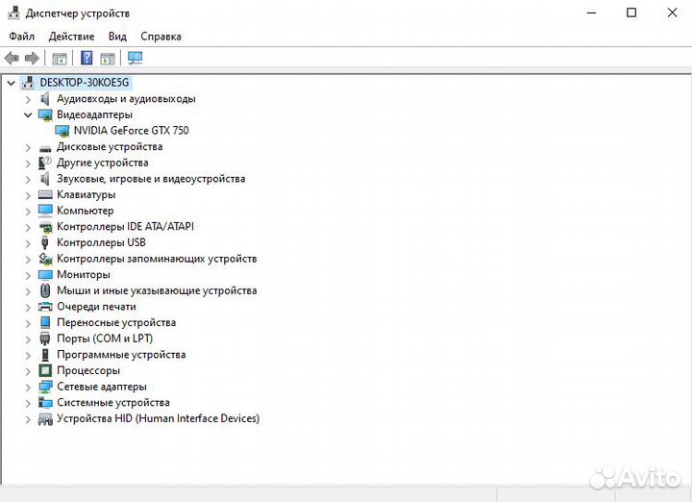Expand the Другие устройства category
The image size is (692, 502).
(x=28, y=163)
